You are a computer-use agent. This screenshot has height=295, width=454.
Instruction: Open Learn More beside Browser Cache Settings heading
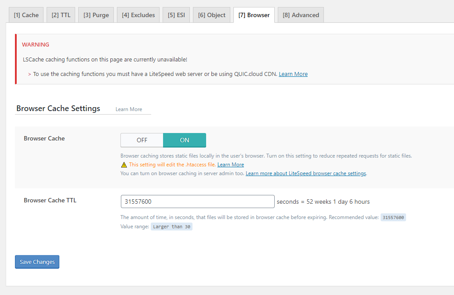click(x=129, y=109)
